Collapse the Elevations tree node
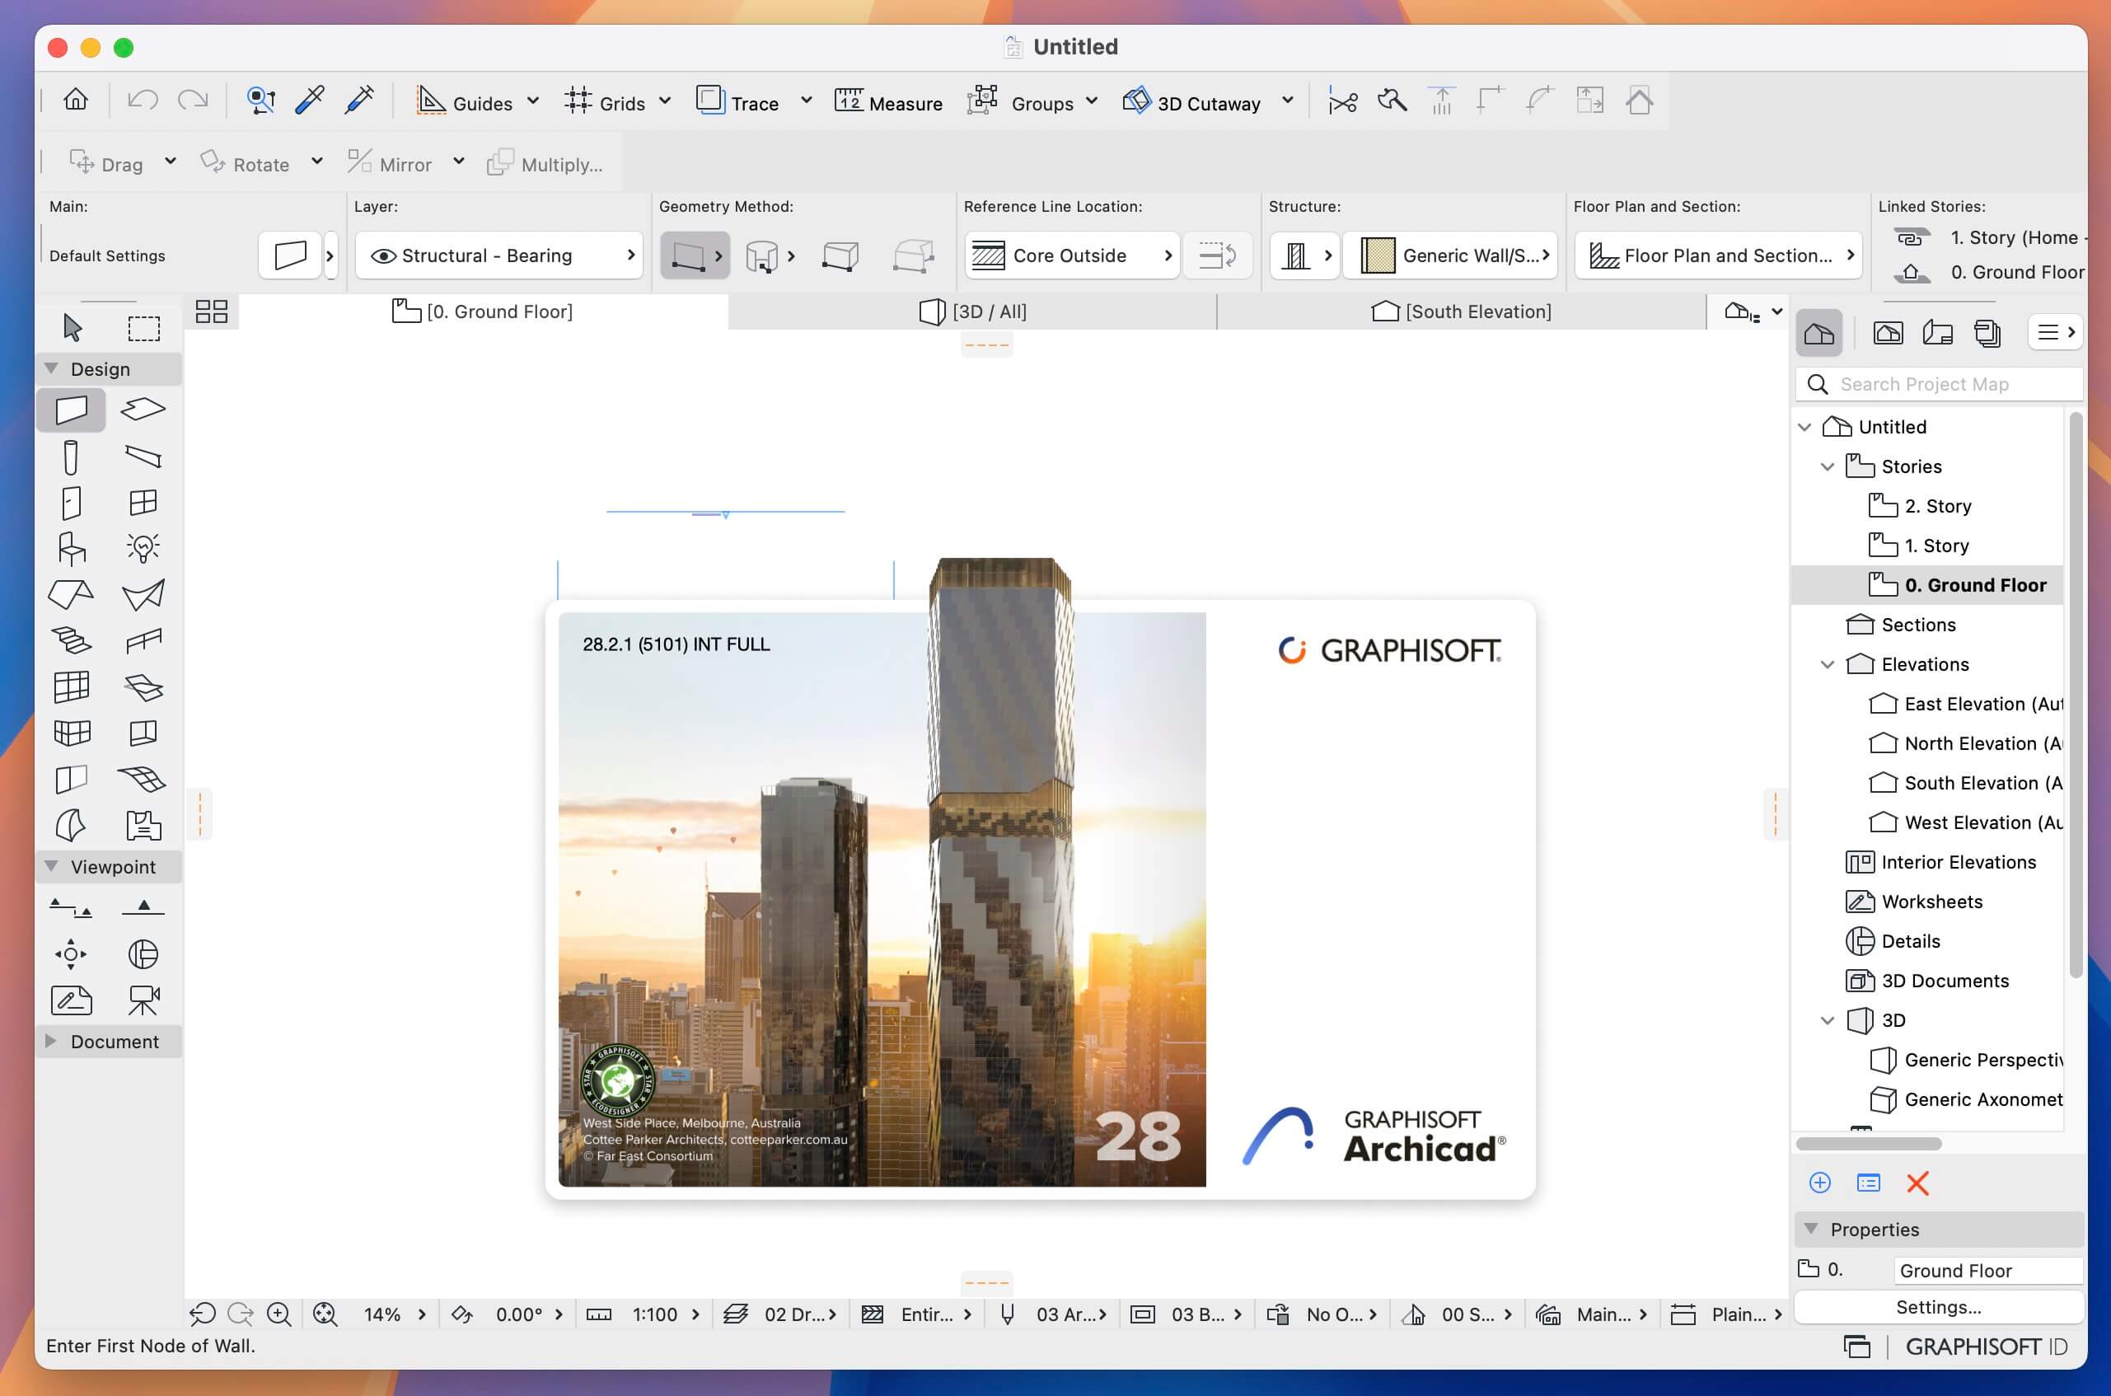The width and height of the screenshot is (2111, 1396). [x=1827, y=664]
